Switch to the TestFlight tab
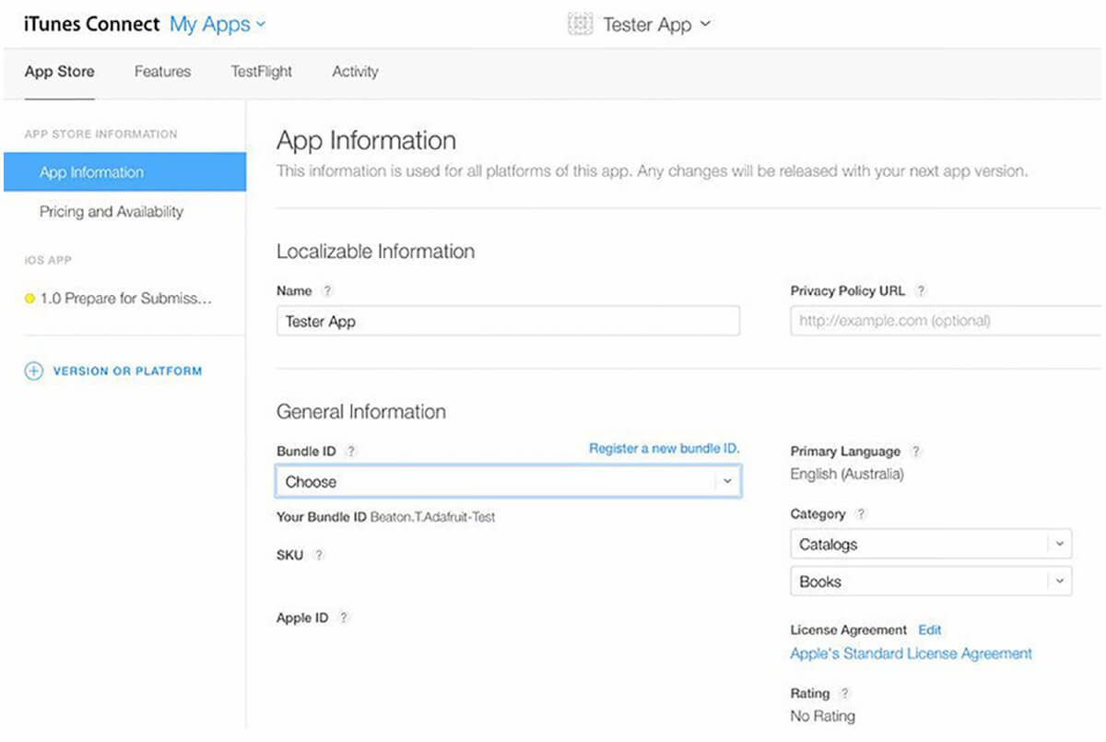The image size is (1106, 742). [262, 72]
